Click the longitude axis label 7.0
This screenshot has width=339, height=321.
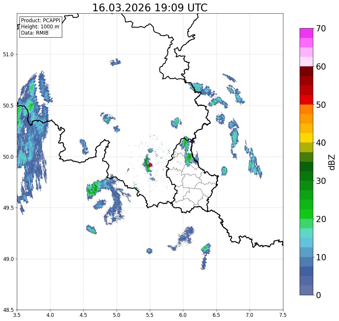click(250, 315)
